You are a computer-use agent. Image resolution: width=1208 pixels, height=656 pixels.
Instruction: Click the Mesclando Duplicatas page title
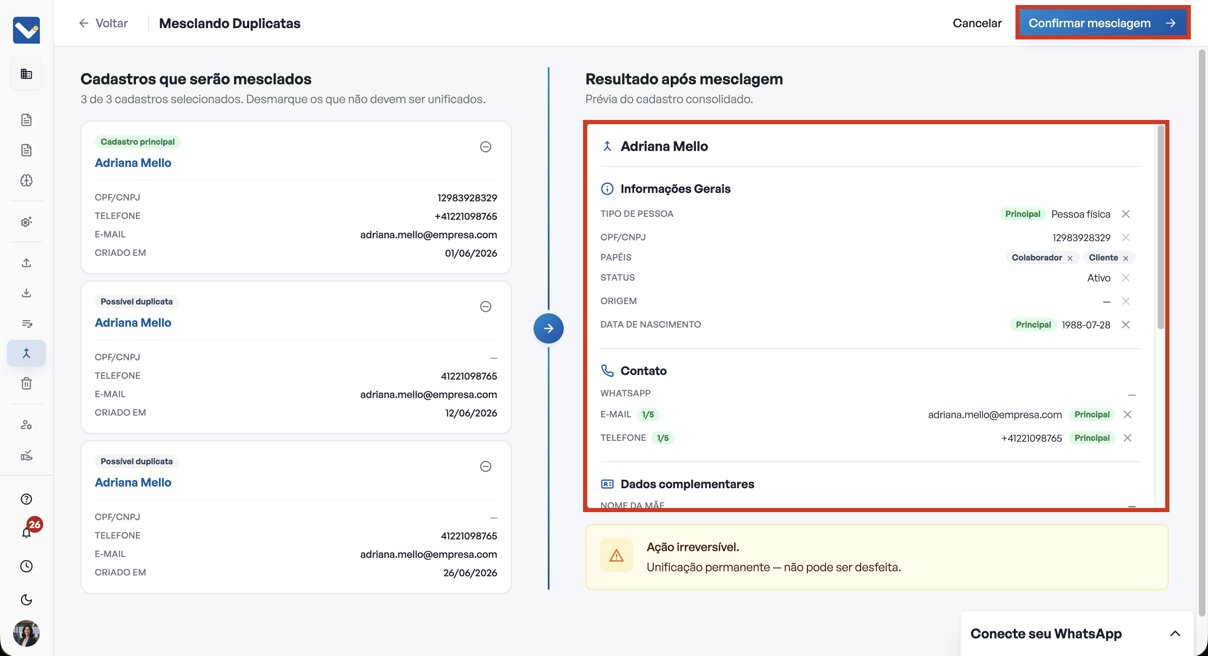(229, 23)
